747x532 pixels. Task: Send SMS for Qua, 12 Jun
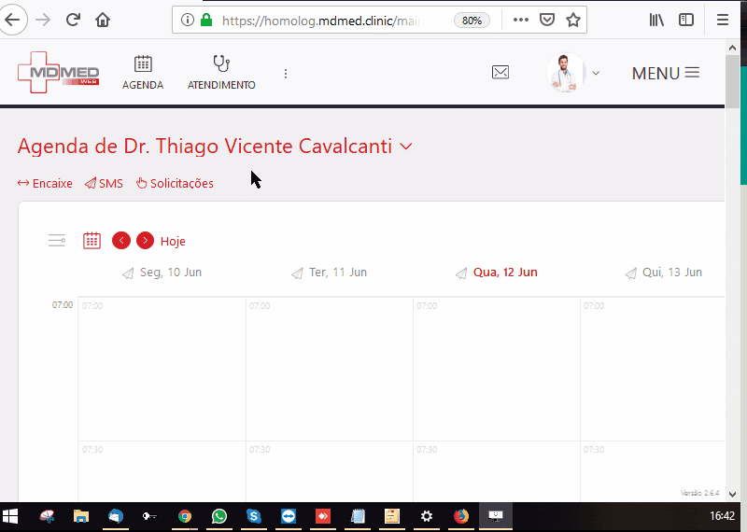click(x=460, y=273)
